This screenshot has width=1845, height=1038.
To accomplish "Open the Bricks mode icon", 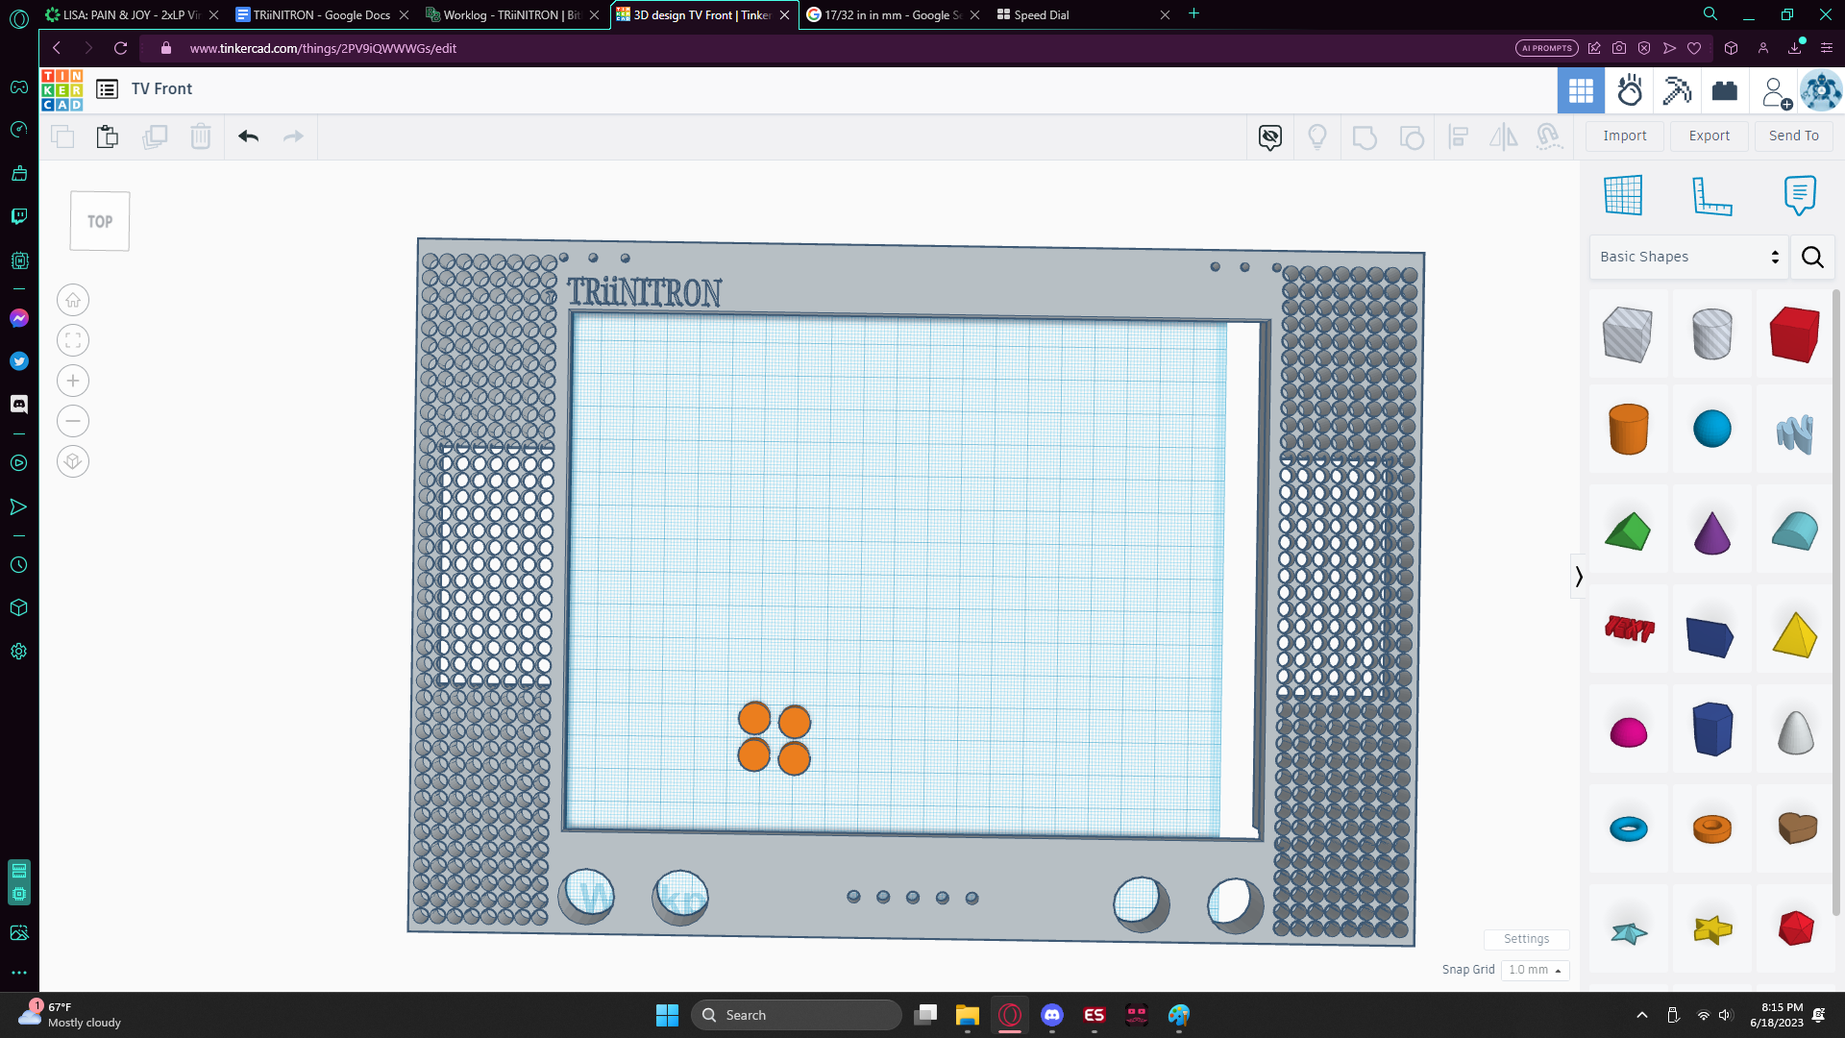I will (1725, 90).
